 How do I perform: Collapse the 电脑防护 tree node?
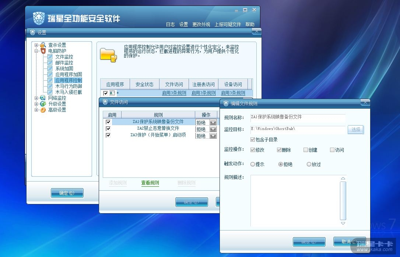pos(36,51)
